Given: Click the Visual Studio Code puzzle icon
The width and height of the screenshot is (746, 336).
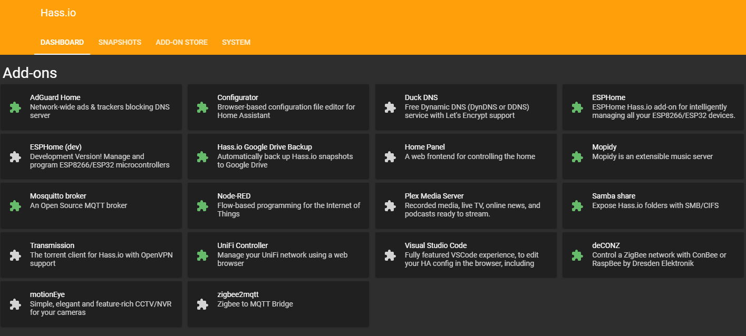Looking at the screenshot, I should tap(390, 255).
